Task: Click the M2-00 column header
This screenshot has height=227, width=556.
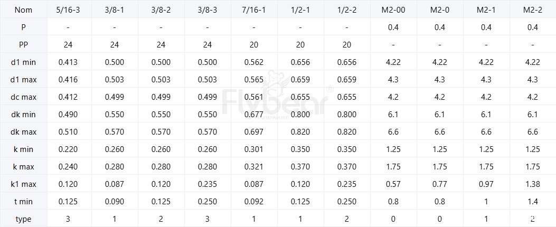Action: [x=393, y=10]
